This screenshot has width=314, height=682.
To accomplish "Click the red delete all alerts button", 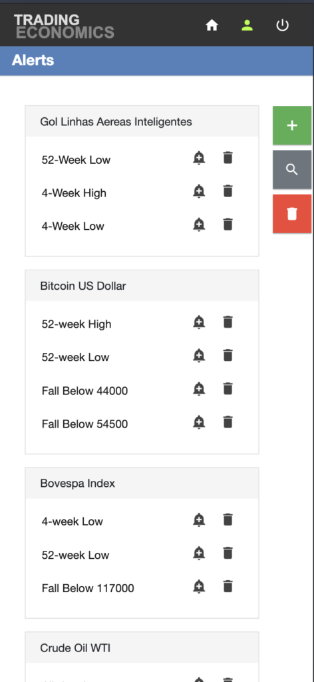I will (292, 214).
